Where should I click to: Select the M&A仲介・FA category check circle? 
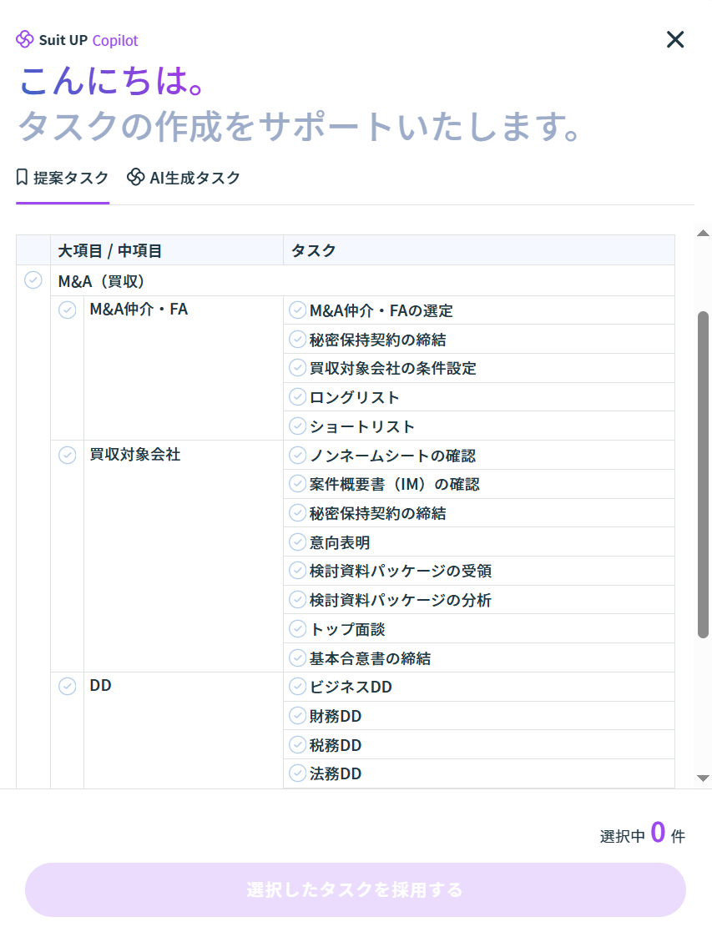pyautogui.click(x=67, y=310)
